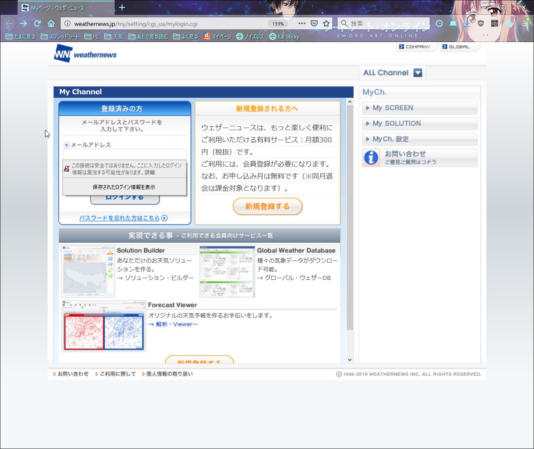The width and height of the screenshot is (534, 449).
Task: Click the weathernews logo
Action: point(85,54)
